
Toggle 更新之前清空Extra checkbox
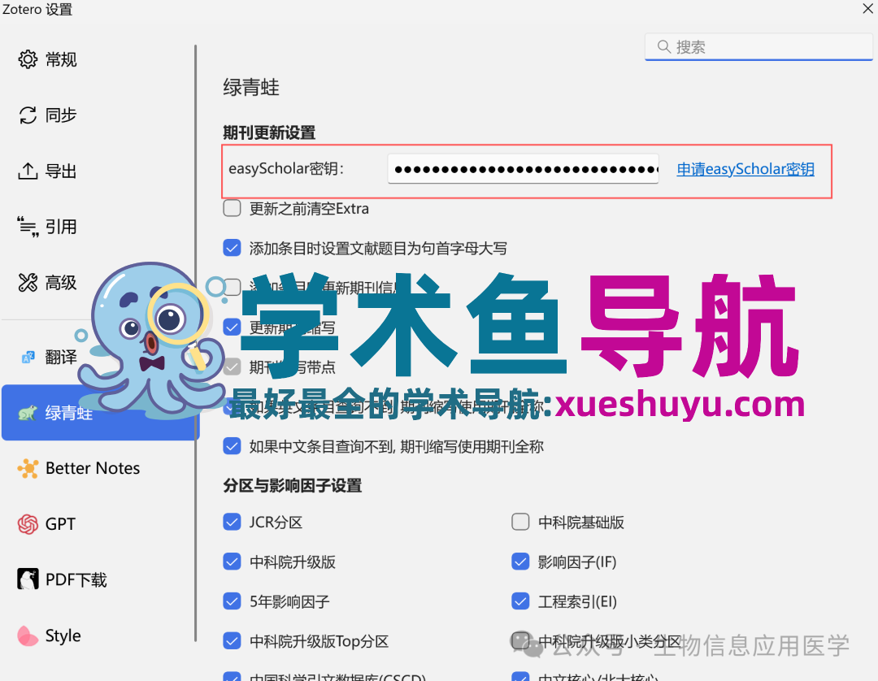pos(232,208)
